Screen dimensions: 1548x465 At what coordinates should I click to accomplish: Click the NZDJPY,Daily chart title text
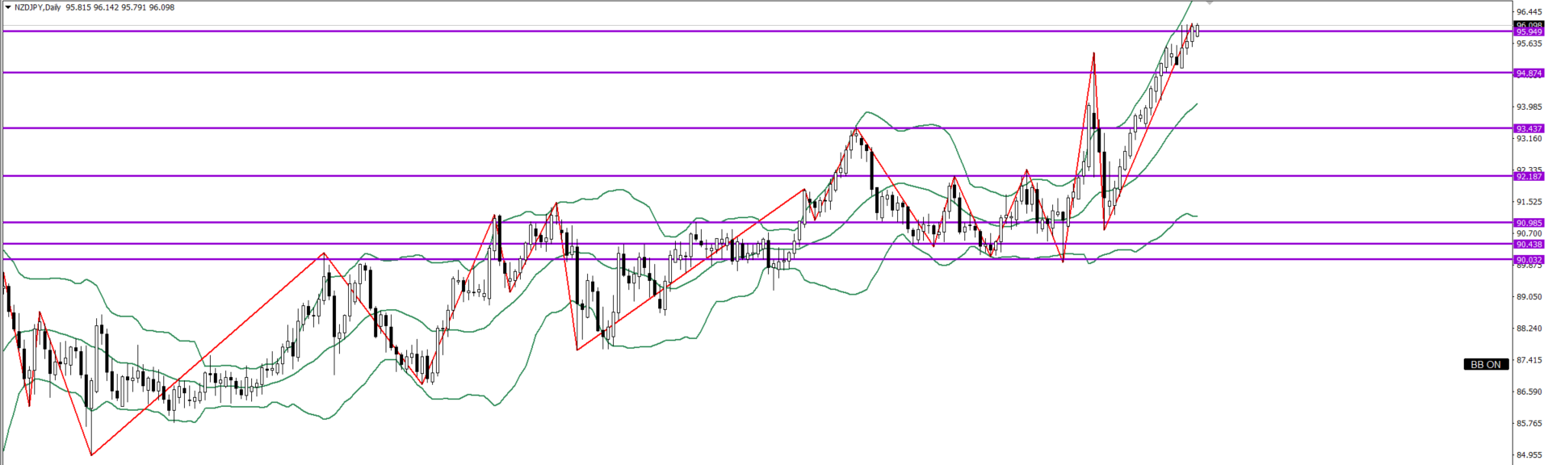[x=37, y=8]
